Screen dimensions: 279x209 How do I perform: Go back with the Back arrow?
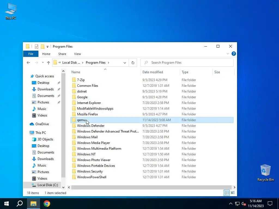(x=28, y=63)
